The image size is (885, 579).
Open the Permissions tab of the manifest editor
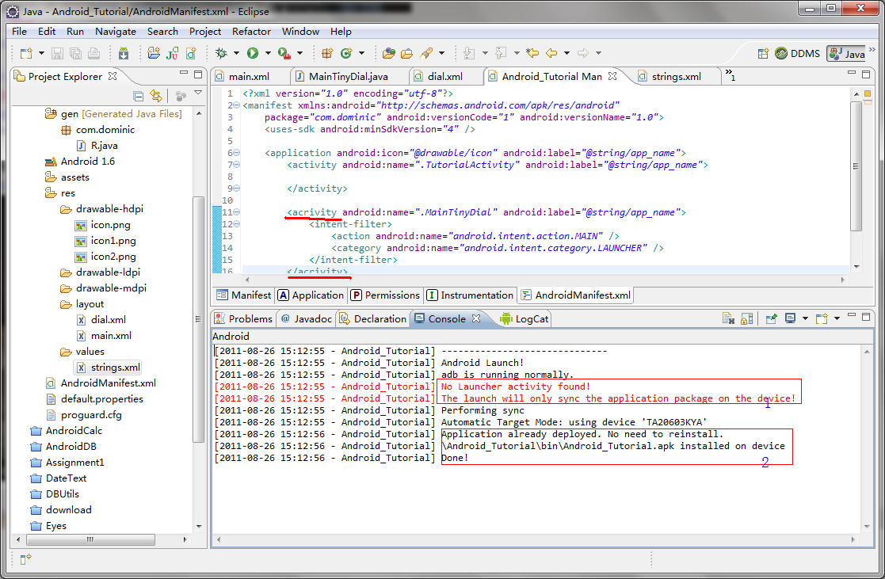point(385,295)
